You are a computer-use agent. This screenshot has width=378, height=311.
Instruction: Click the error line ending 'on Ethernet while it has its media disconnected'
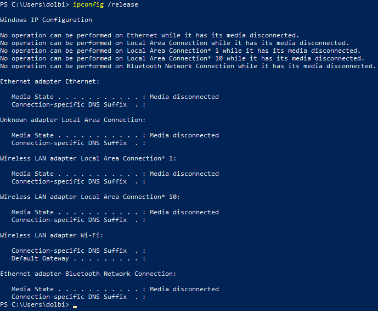coord(149,35)
